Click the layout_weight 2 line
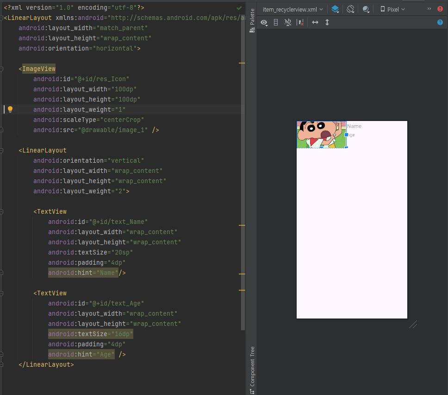Screen dimensions: 448x395 click(81, 191)
